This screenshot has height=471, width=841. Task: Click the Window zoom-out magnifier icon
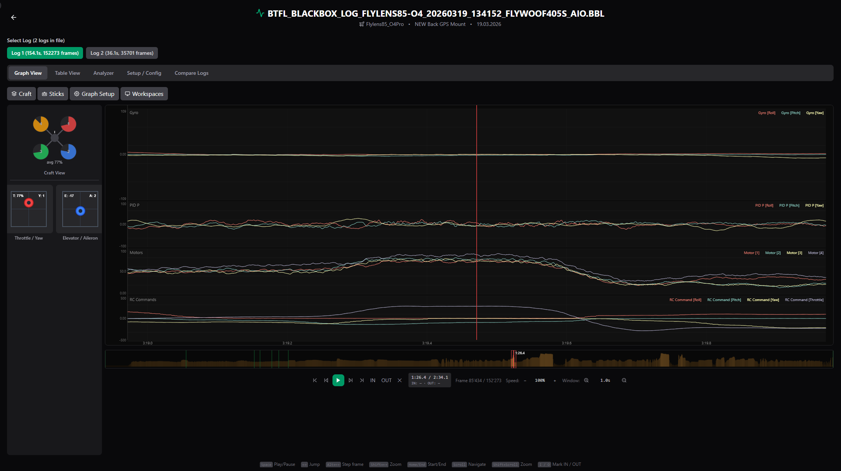[624, 380]
